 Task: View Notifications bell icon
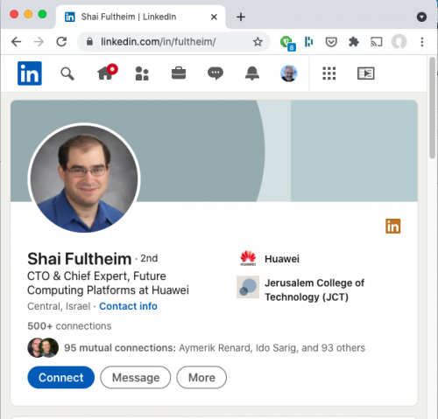click(x=252, y=73)
